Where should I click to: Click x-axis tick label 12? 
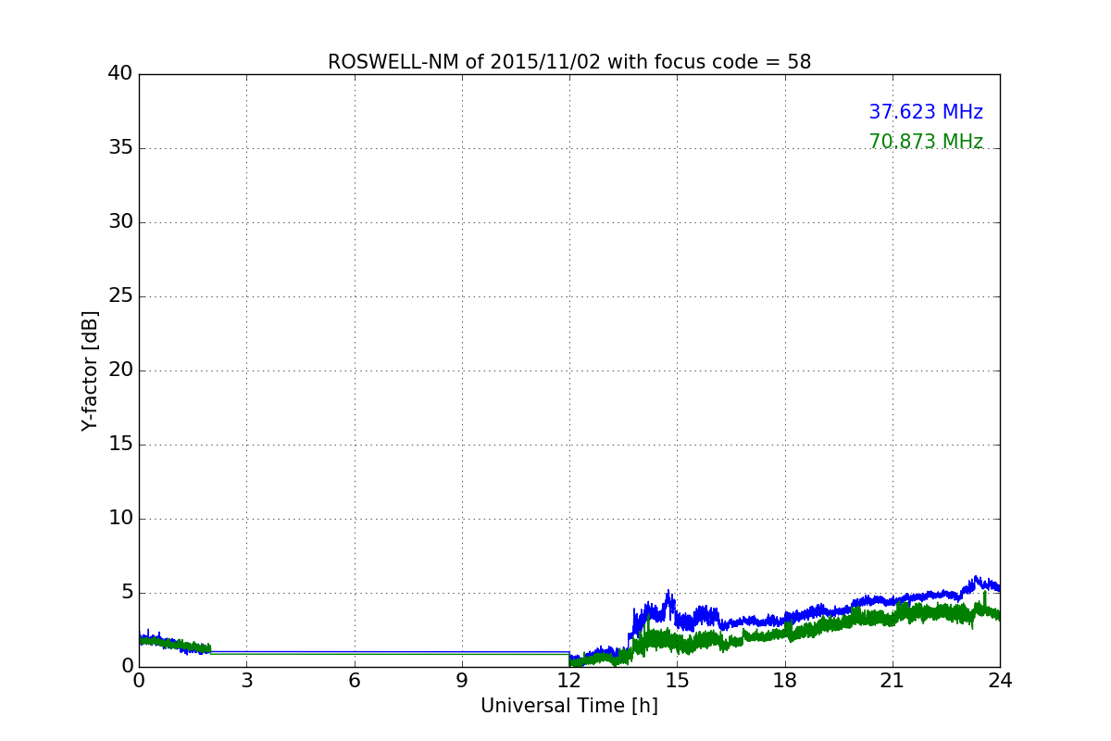point(569,680)
